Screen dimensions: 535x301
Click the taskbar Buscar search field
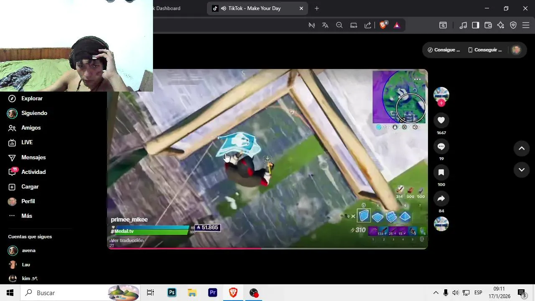pyautogui.click(x=80, y=293)
